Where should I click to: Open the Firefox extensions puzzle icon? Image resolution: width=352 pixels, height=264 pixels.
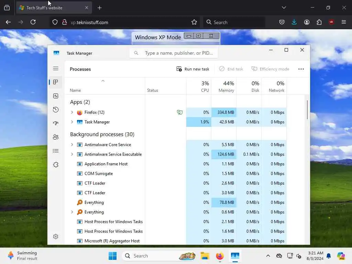coord(319,22)
